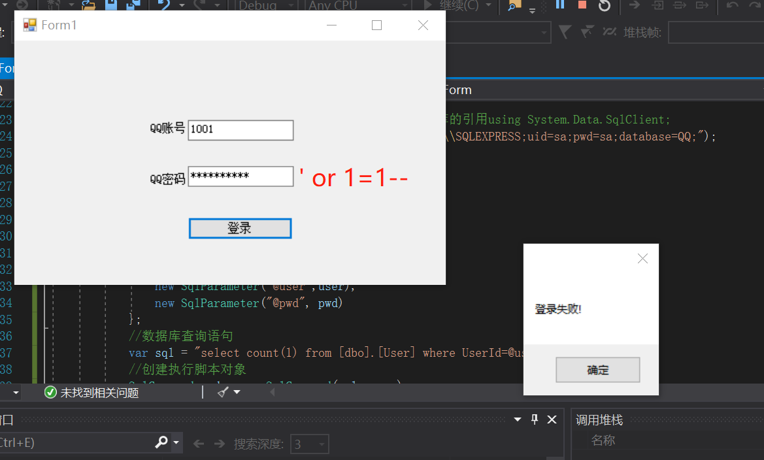
Task: Click the using System.Data.SqlClient text
Action: pos(579,120)
